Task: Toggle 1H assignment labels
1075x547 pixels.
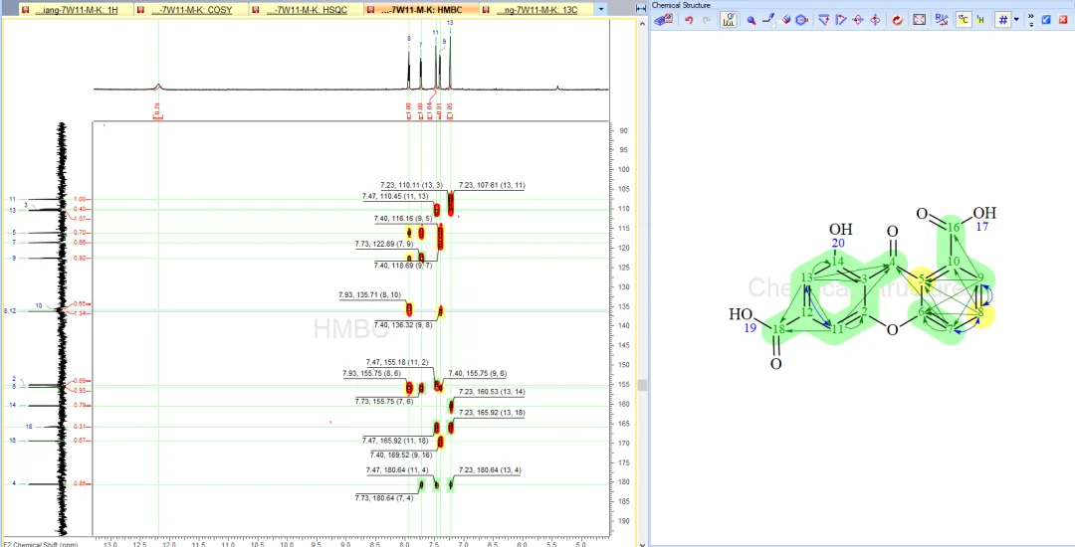Action: (980, 20)
